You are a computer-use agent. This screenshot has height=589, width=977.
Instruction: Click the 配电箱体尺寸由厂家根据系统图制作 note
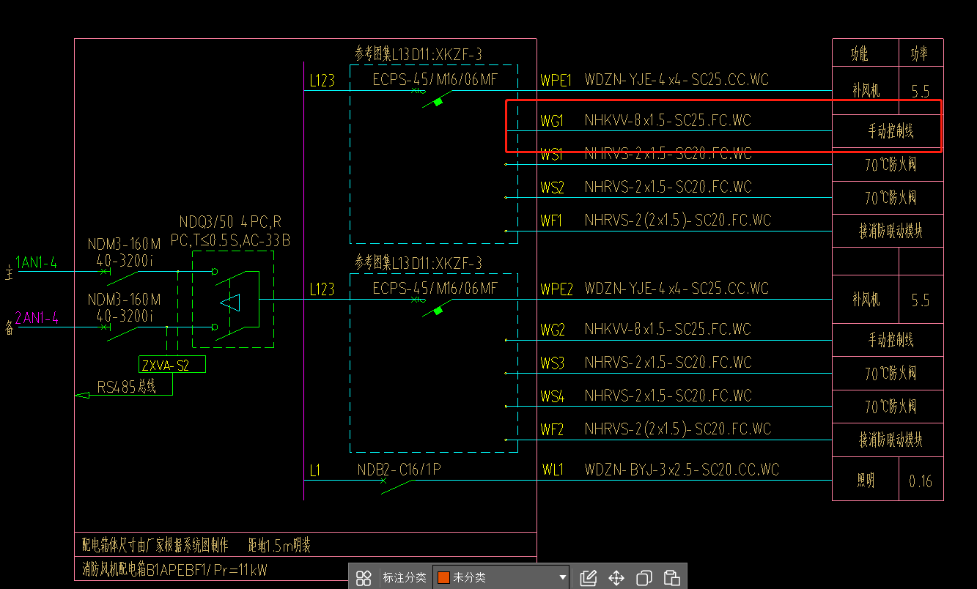[155, 545]
